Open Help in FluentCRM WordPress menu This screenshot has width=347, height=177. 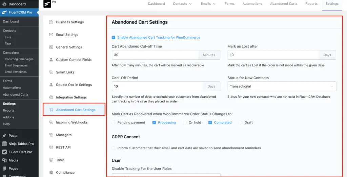6,124
